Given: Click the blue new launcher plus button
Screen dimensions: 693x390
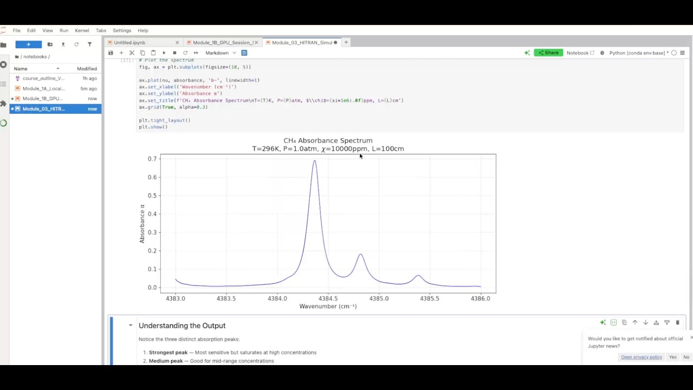Looking at the screenshot, I should tap(29, 44).
